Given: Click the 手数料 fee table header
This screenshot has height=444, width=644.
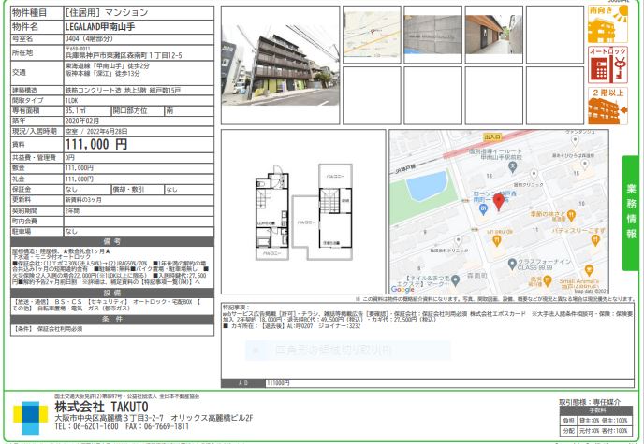Looking at the screenshot, I should coord(595,410).
